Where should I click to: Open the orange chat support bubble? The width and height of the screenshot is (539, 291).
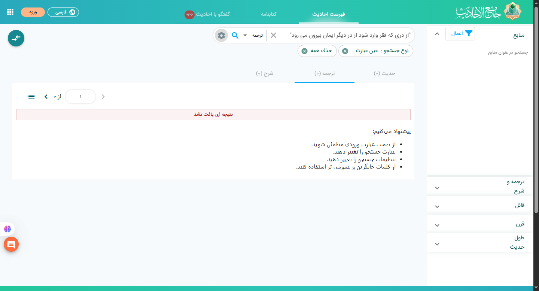click(11, 245)
